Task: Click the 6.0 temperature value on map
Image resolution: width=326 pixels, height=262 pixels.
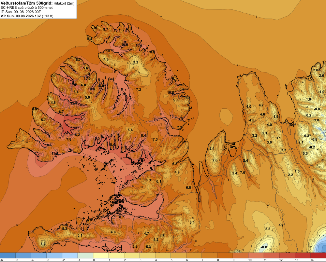Action: point(83,85)
